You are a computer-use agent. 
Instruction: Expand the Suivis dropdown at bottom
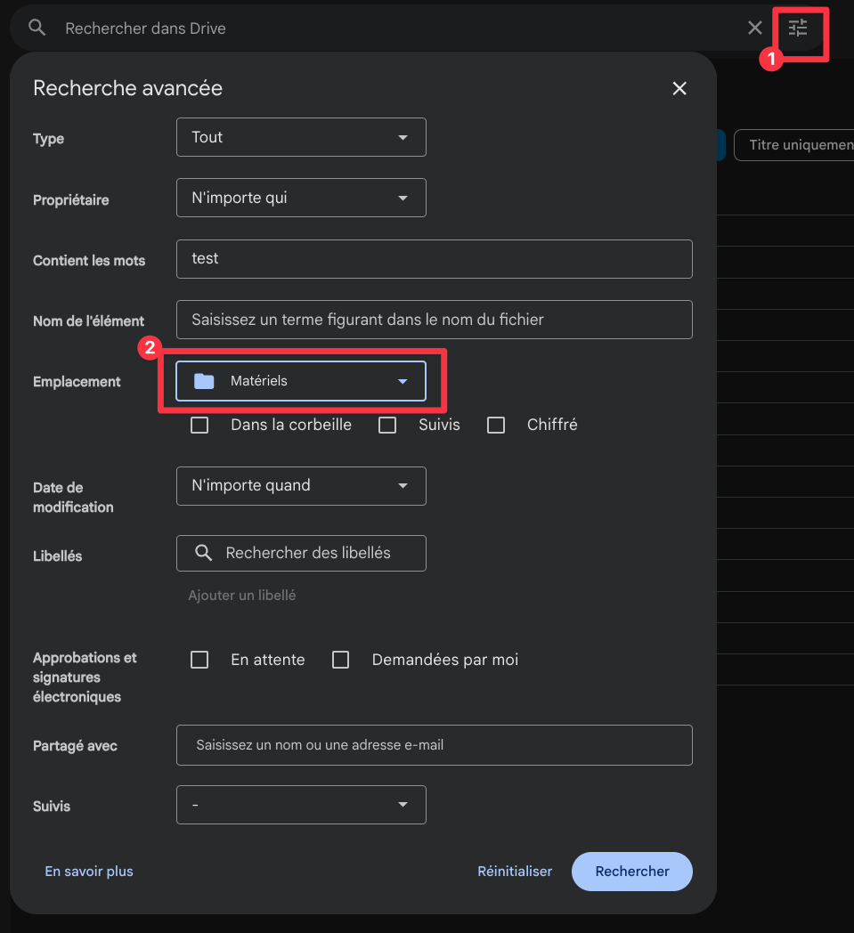(x=301, y=805)
